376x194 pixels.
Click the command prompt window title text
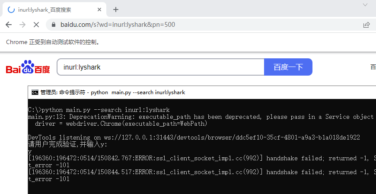tap(113, 92)
